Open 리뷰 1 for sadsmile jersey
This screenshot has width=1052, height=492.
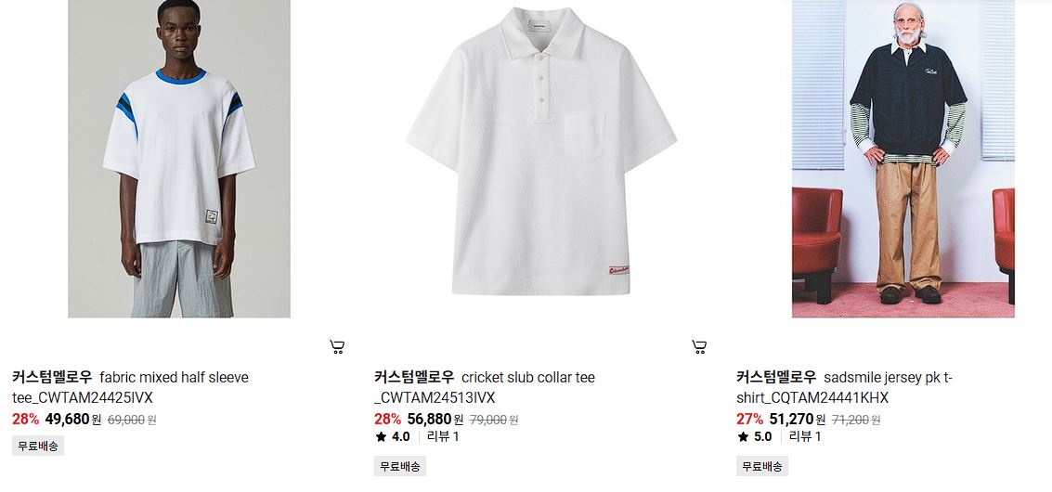[x=805, y=437]
